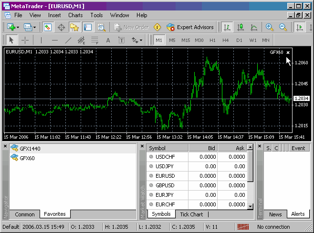Click the New Order button
Image resolution: width=314 pixels, height=233 pixels.
click(131, 27)
